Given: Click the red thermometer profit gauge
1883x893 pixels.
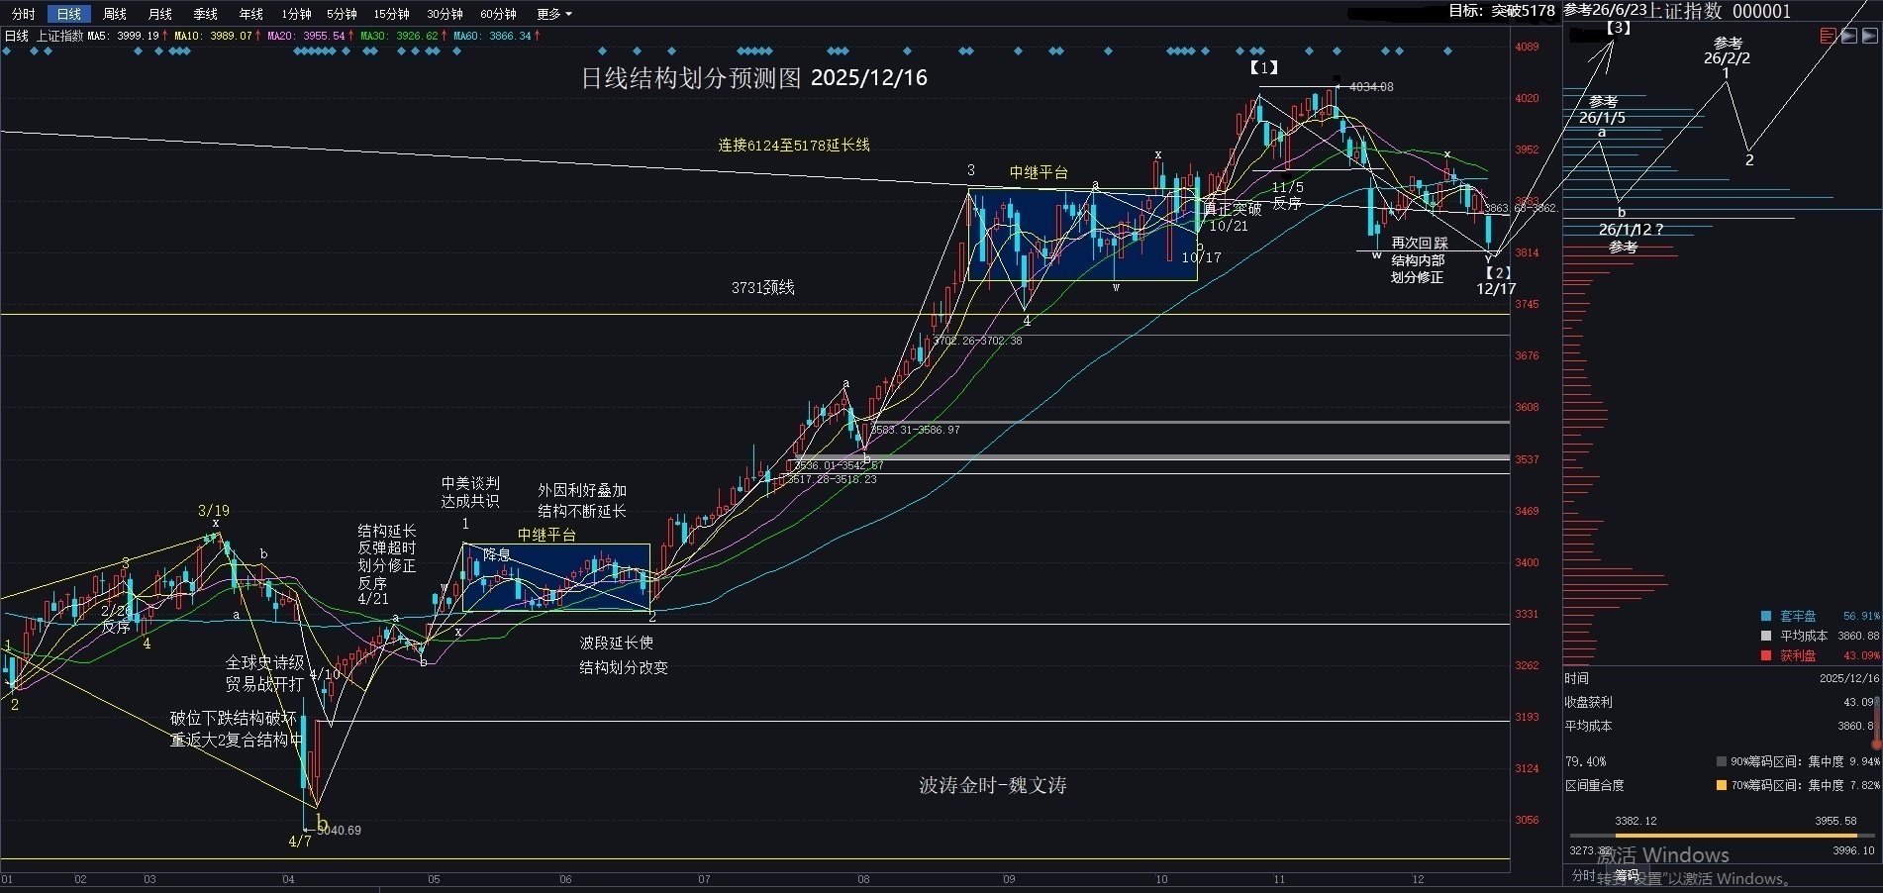Looking at the screenshot, I should 1876,721.
